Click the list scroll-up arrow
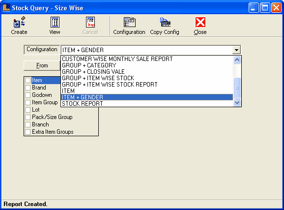The height and width of the screenshot is (210, 284). 237,60
